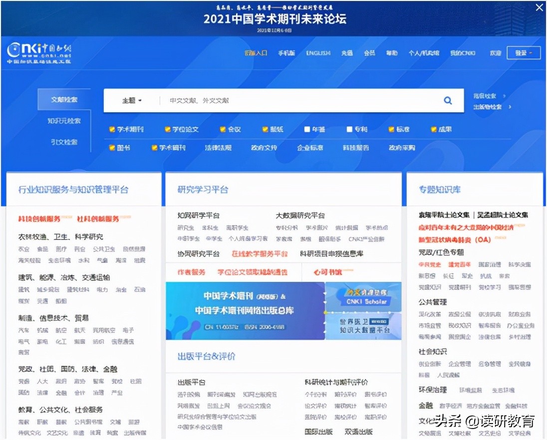The width and height of the screenshot is (547, 440).
Task: Open the 手机版 nav item
Action: coord(286,53)
